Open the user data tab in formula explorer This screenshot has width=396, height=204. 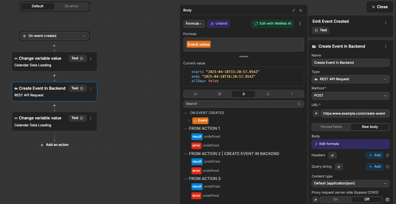click(x=268, y=94)
